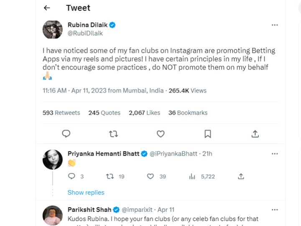Open more options on Rubina's tweet
Image resolution: width=301 pixels, height=226 pixels.
click(275, 25)
